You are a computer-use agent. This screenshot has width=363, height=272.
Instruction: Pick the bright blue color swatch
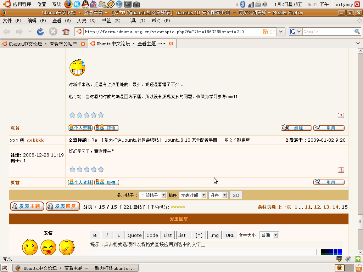340,251
